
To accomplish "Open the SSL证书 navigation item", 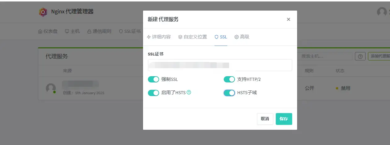I will coord(130,31).
